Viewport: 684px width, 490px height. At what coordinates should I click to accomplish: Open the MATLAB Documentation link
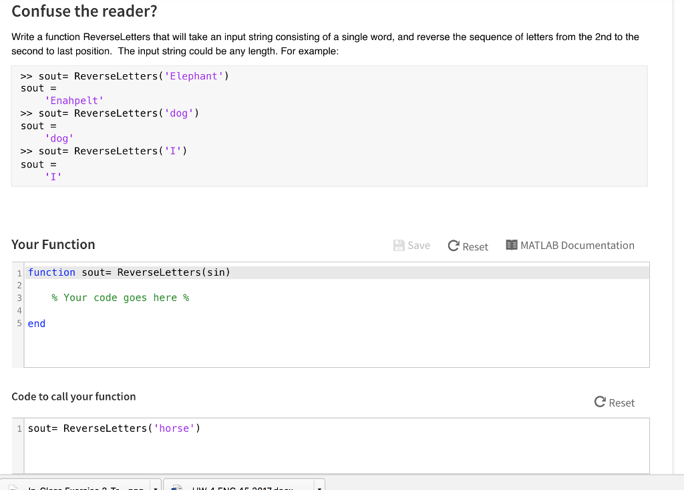577,245
